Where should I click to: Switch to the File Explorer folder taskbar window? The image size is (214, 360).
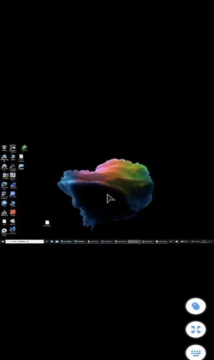pyautogui.click(x=93, y=242)
